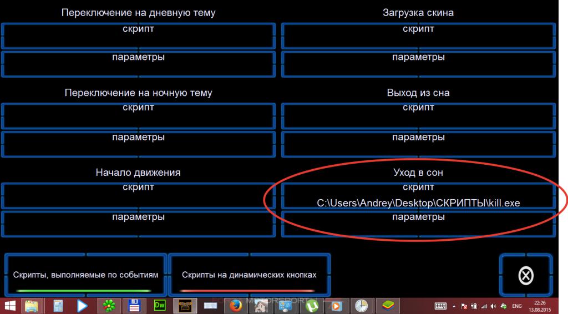The image size is (568, 314).
Task: Select 'Уход в сон' script field containing kill.exe
Action: coord(418,196)
